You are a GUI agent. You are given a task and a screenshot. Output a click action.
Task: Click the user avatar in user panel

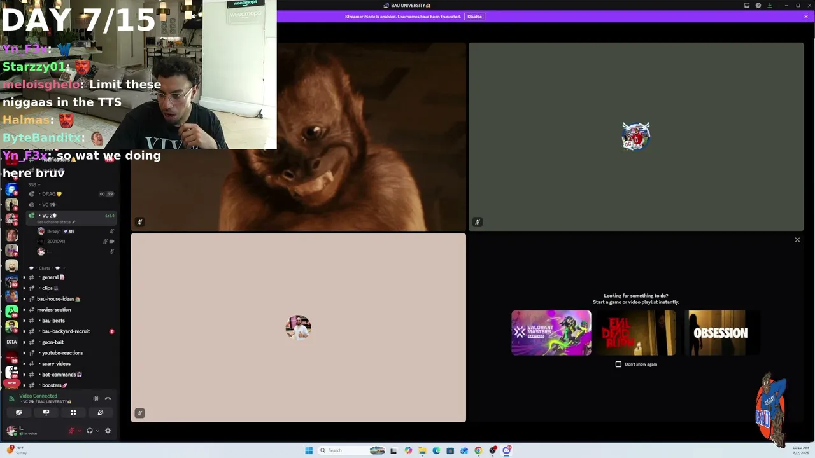point(11,431)
